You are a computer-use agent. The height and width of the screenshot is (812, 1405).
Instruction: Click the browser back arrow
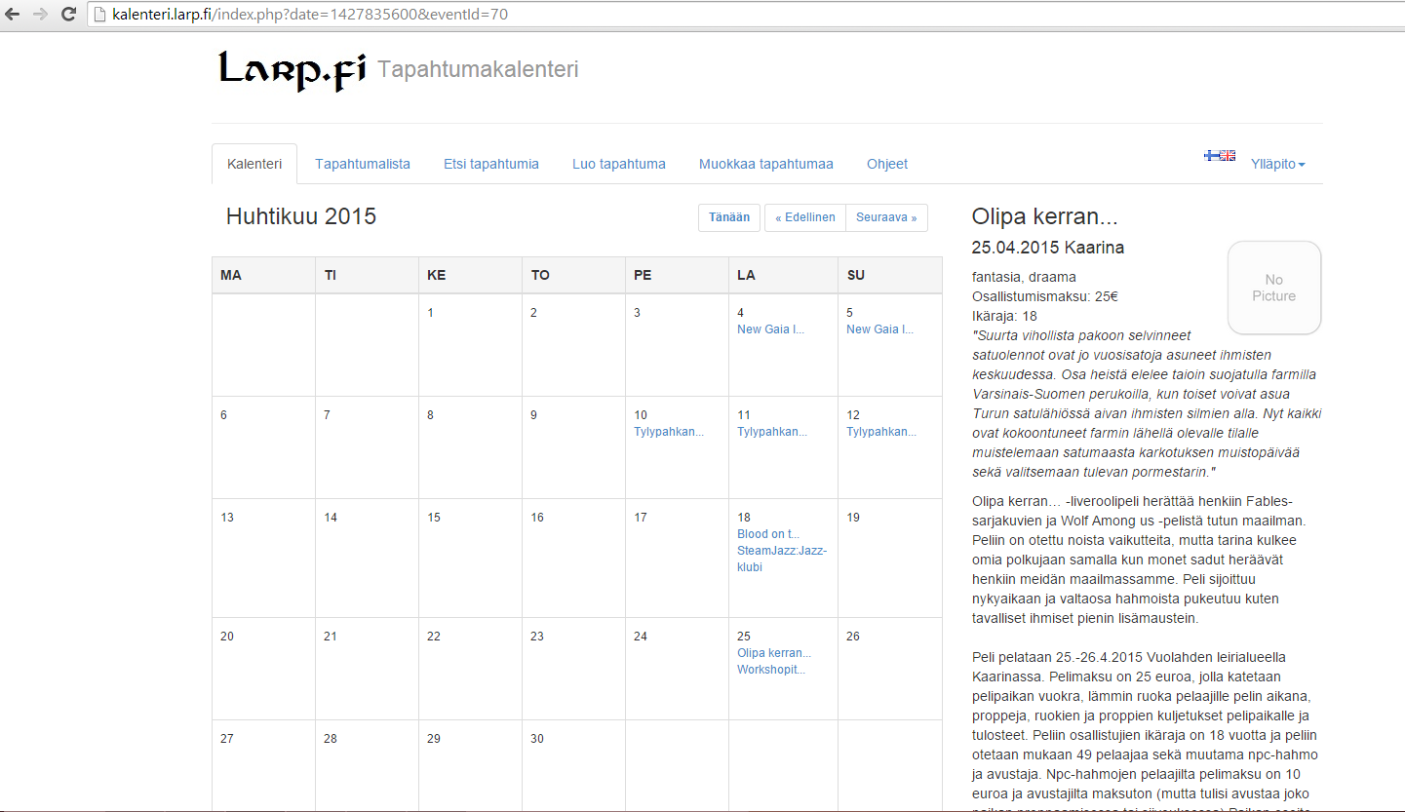coord(13,15)
